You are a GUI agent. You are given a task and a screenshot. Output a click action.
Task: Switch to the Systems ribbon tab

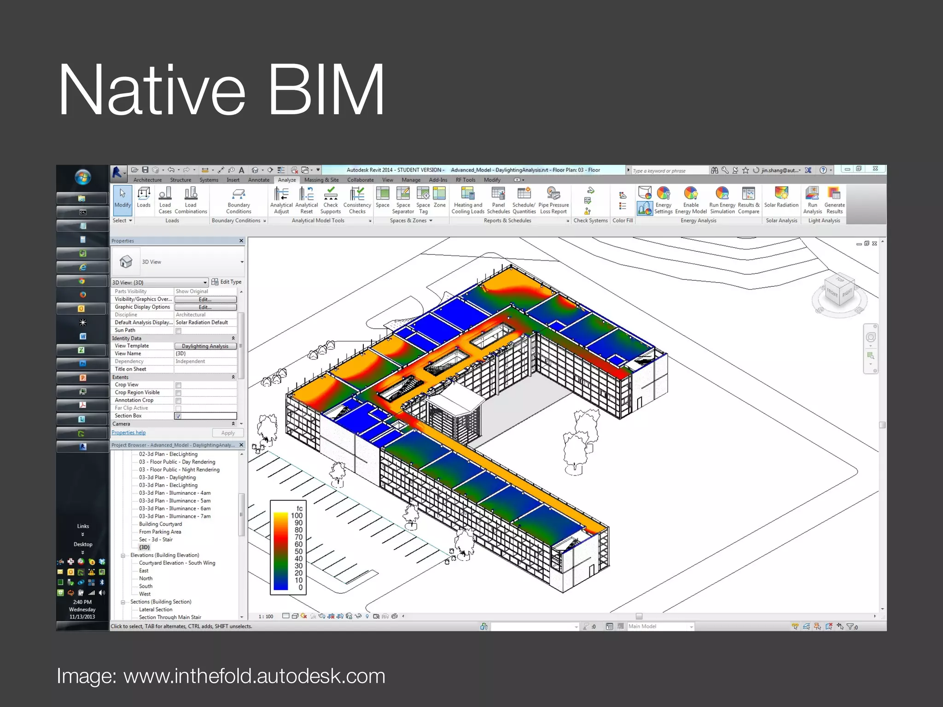click(209, 180)
